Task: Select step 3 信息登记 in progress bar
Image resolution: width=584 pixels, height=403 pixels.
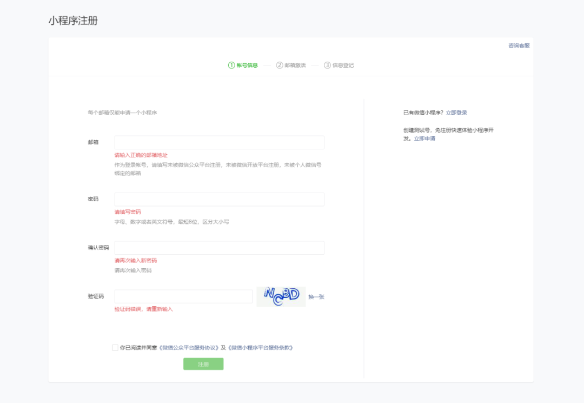Action: click(339, 65)
